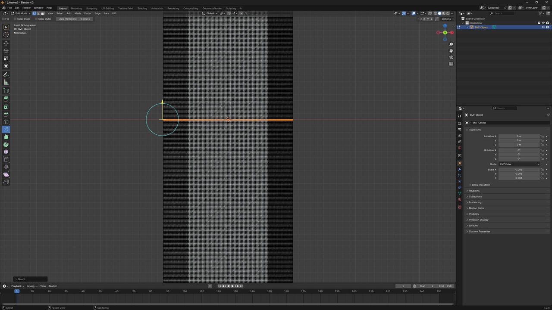Activate the Loop Cut tool
Screen dimensions: 552x310
point(6,122)
